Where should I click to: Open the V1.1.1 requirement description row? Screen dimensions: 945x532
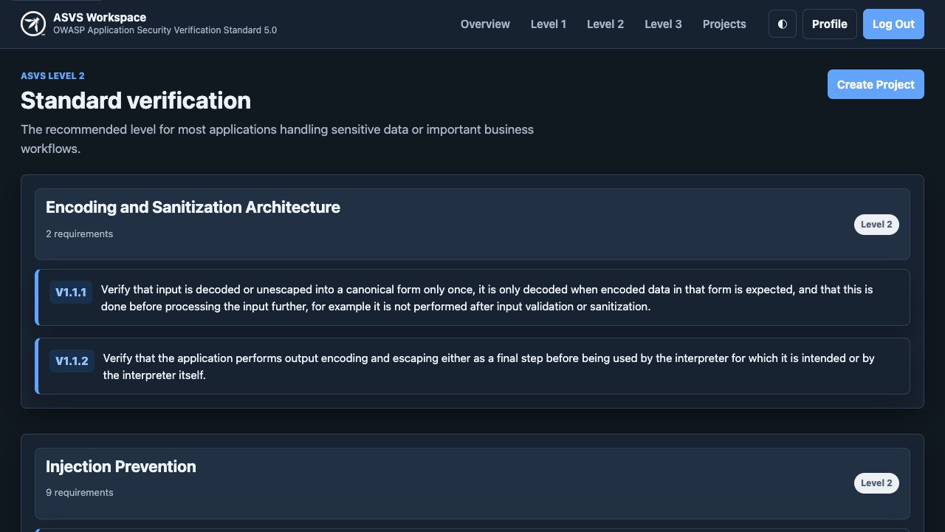click(472, 298)
